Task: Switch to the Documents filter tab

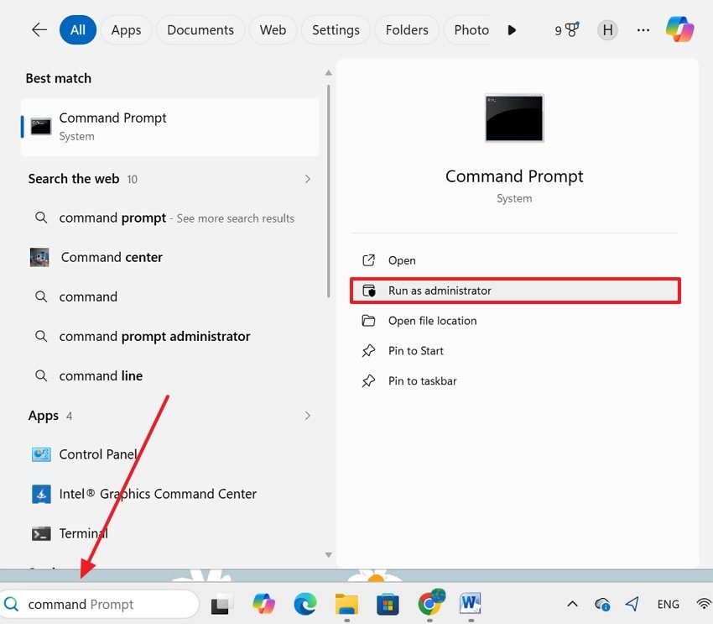Action: [200, 30]
